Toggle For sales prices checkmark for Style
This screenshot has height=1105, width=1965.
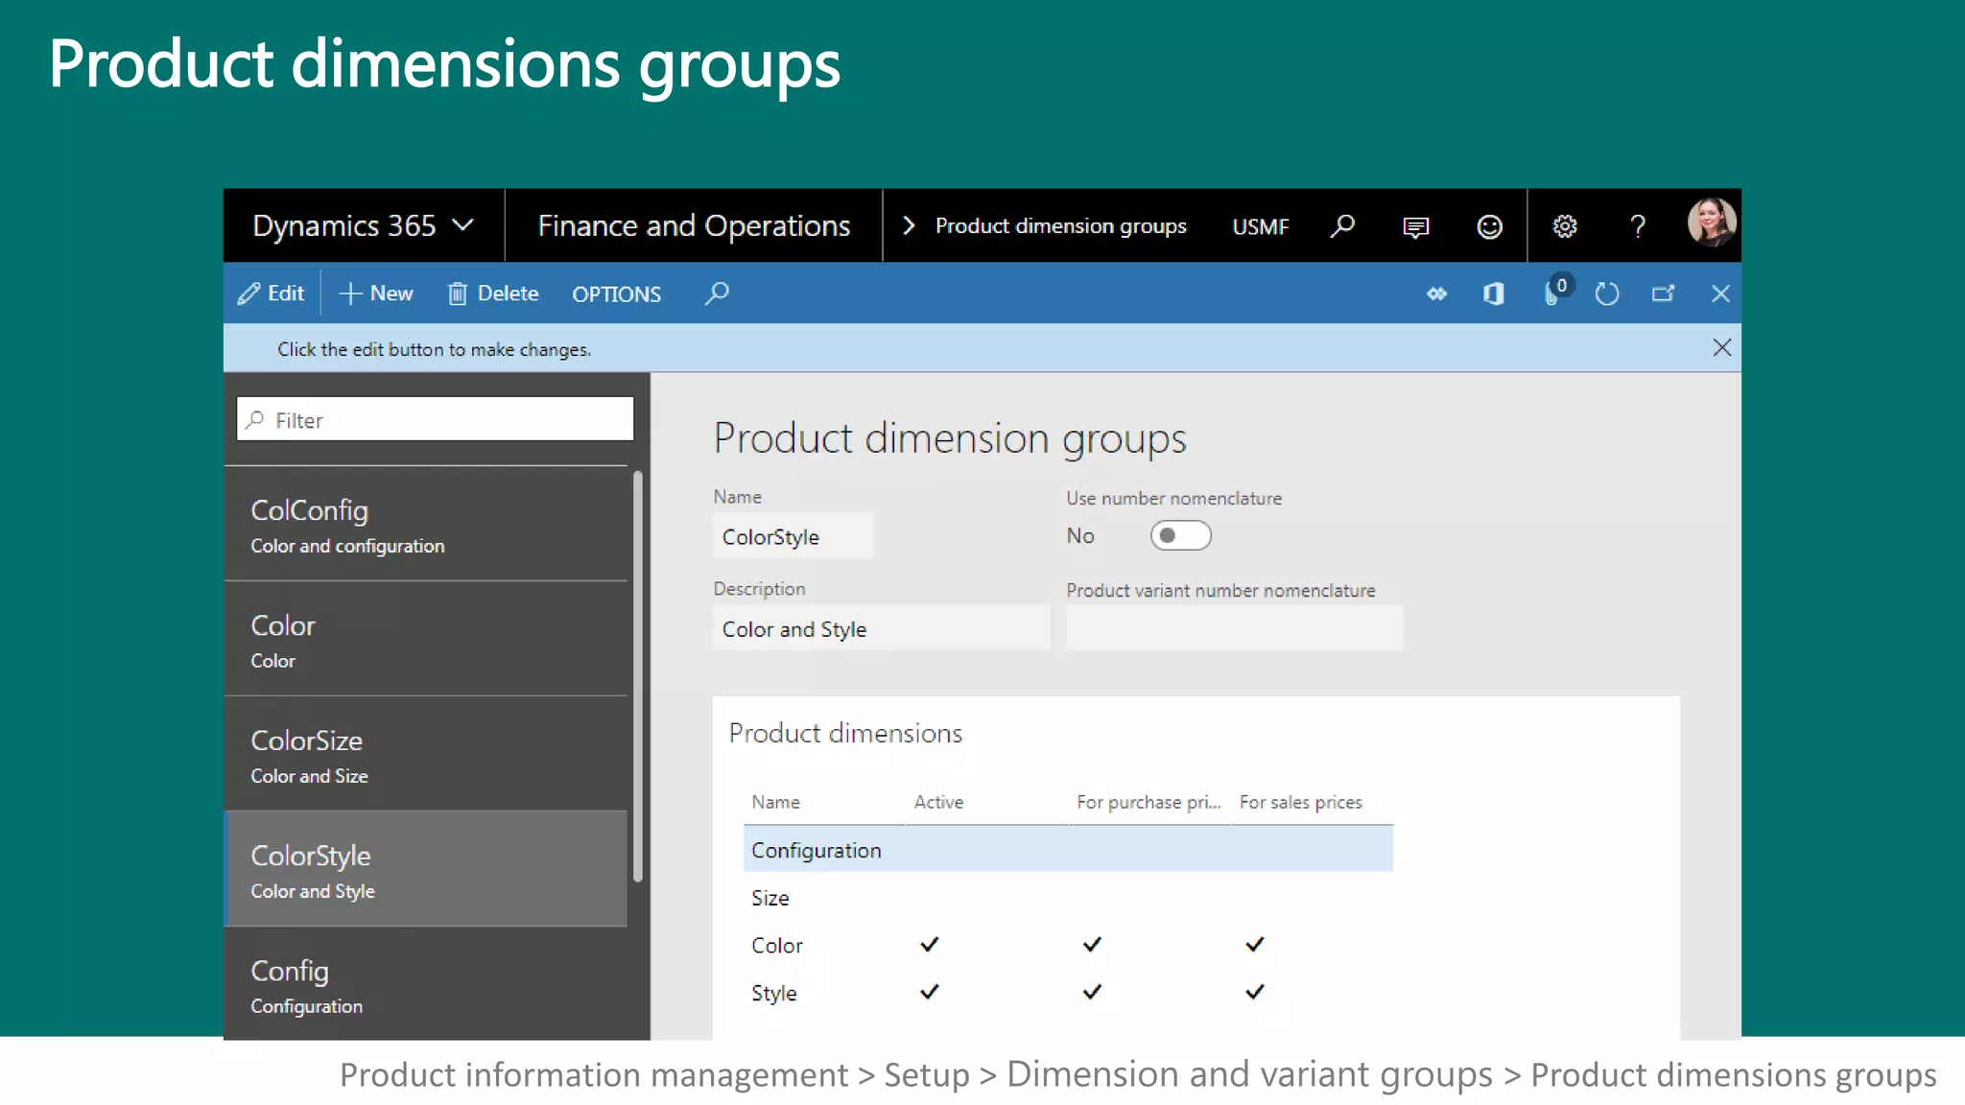click(1254, 991)
